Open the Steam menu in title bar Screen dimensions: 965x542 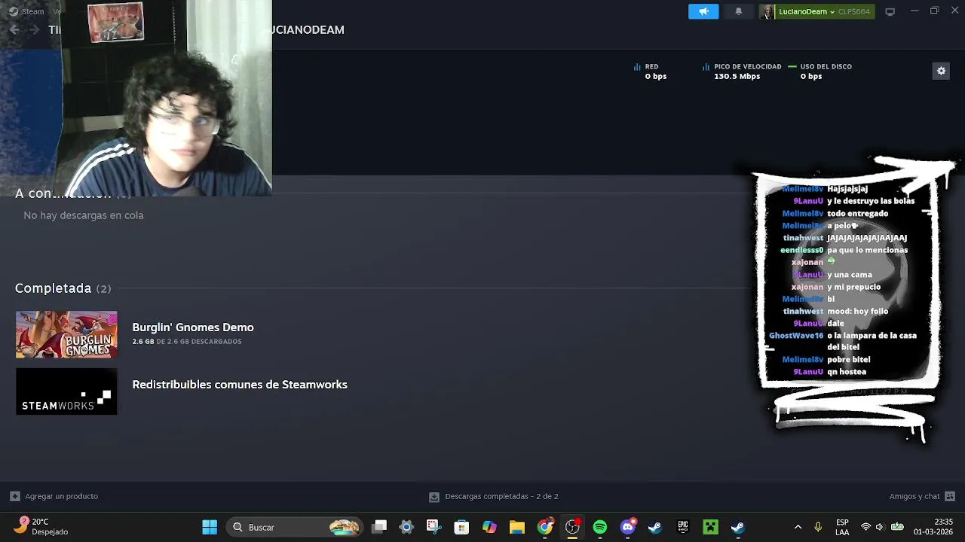pos(26,11)
